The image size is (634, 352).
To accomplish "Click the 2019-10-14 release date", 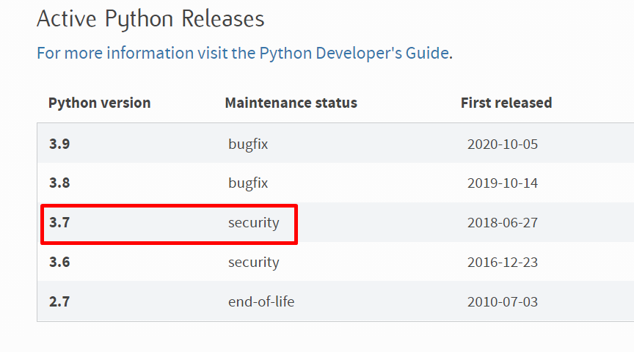I will coord(503,183).
